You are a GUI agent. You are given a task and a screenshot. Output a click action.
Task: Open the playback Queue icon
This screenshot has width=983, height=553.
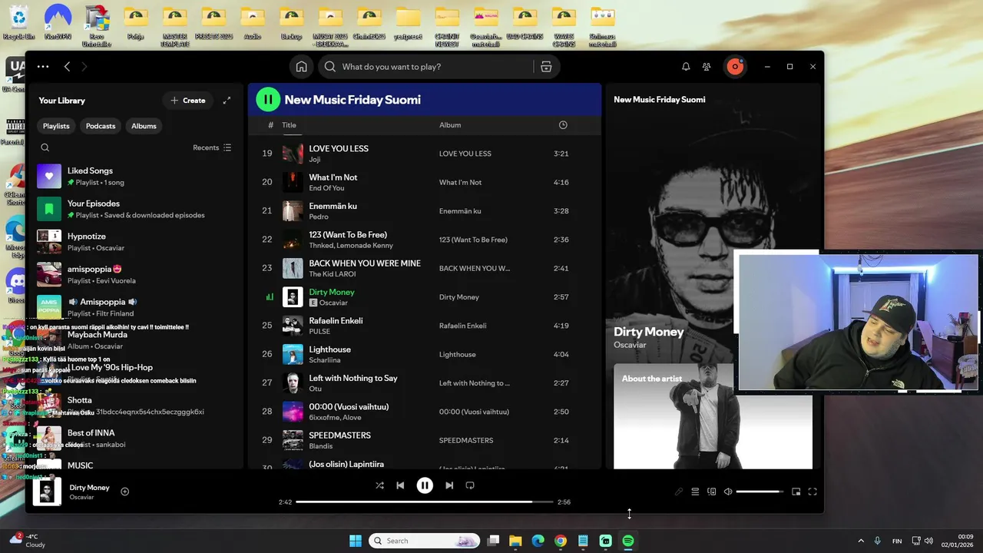tap(695, 492)
